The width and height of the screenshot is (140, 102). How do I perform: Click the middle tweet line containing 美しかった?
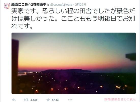(73, 19)
